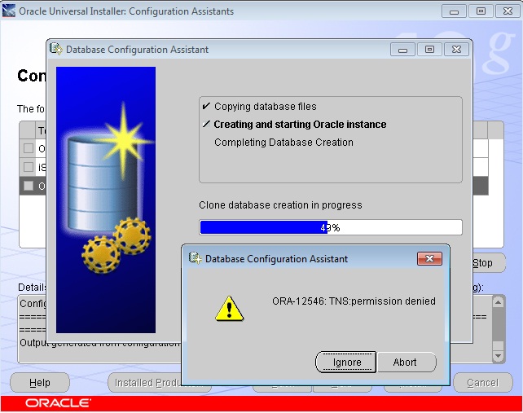523x413 pixels.
Task: Toggle the second checkbox in assistants table
Action: pyautogui.click(x=29, y=167)
